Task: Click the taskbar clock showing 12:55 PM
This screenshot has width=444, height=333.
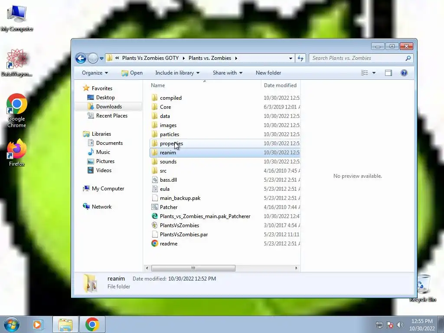Action: click(x=422, y=325)
